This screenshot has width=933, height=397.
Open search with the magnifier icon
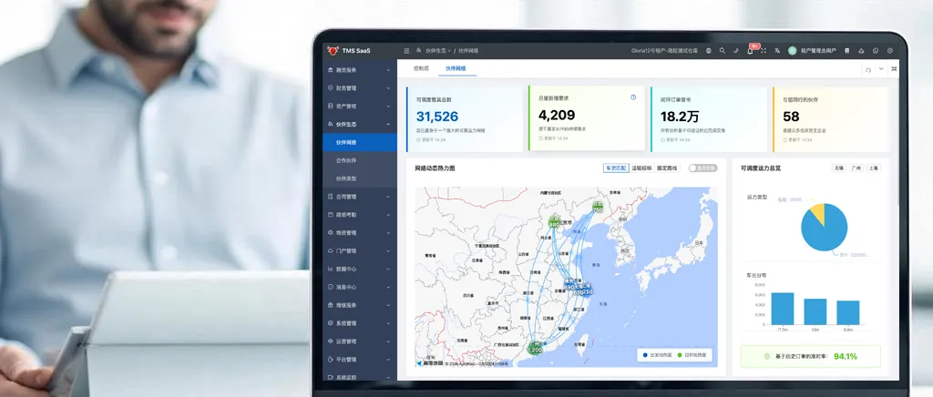[x=723, y=51]
